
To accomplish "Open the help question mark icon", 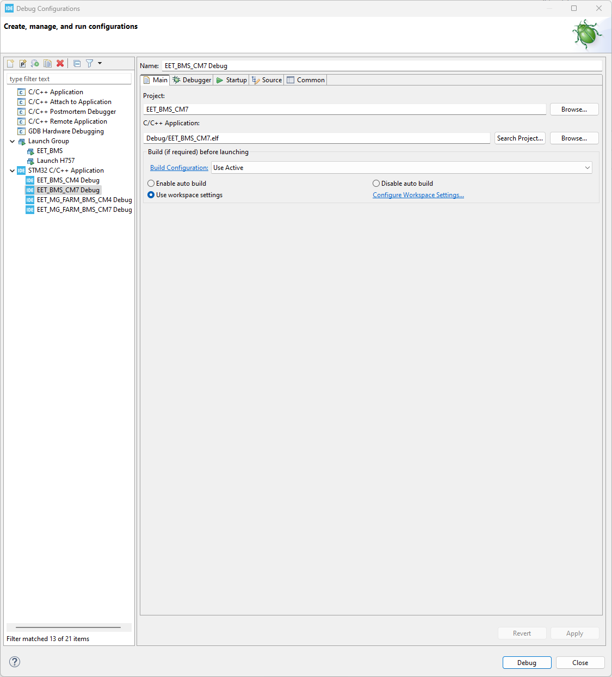I will (x=15, y=662).
